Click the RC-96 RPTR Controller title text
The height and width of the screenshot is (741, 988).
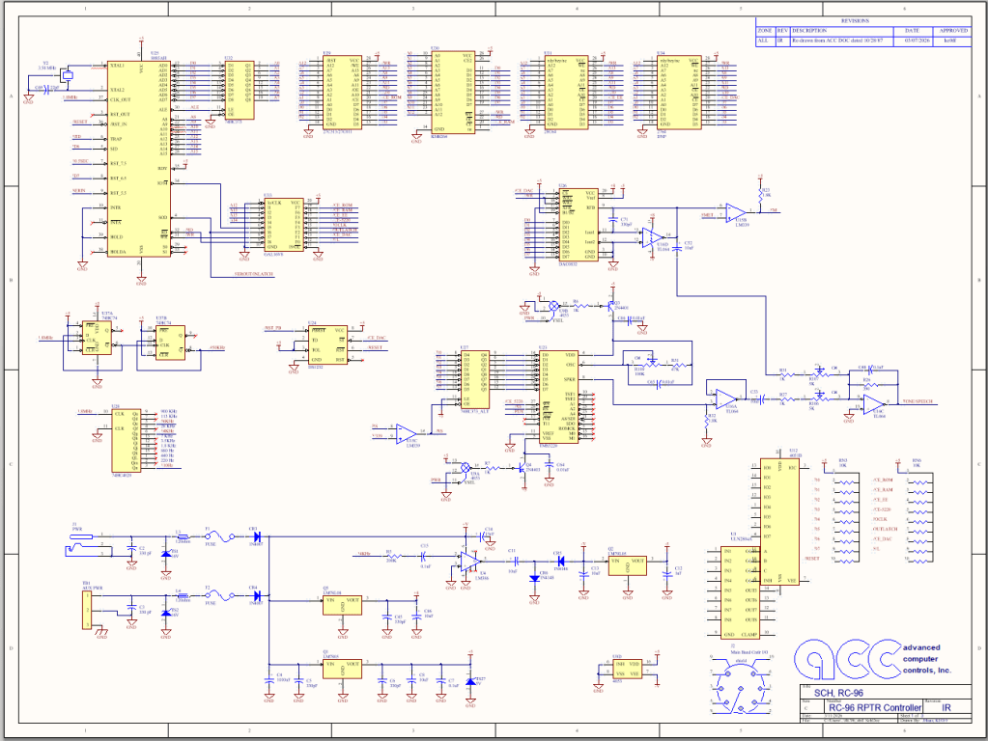tap(869, 707)
